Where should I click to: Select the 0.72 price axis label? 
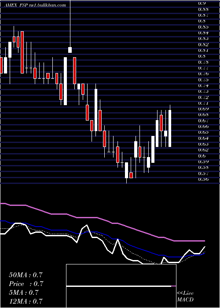pyautogui.click(x=203, y=97)
